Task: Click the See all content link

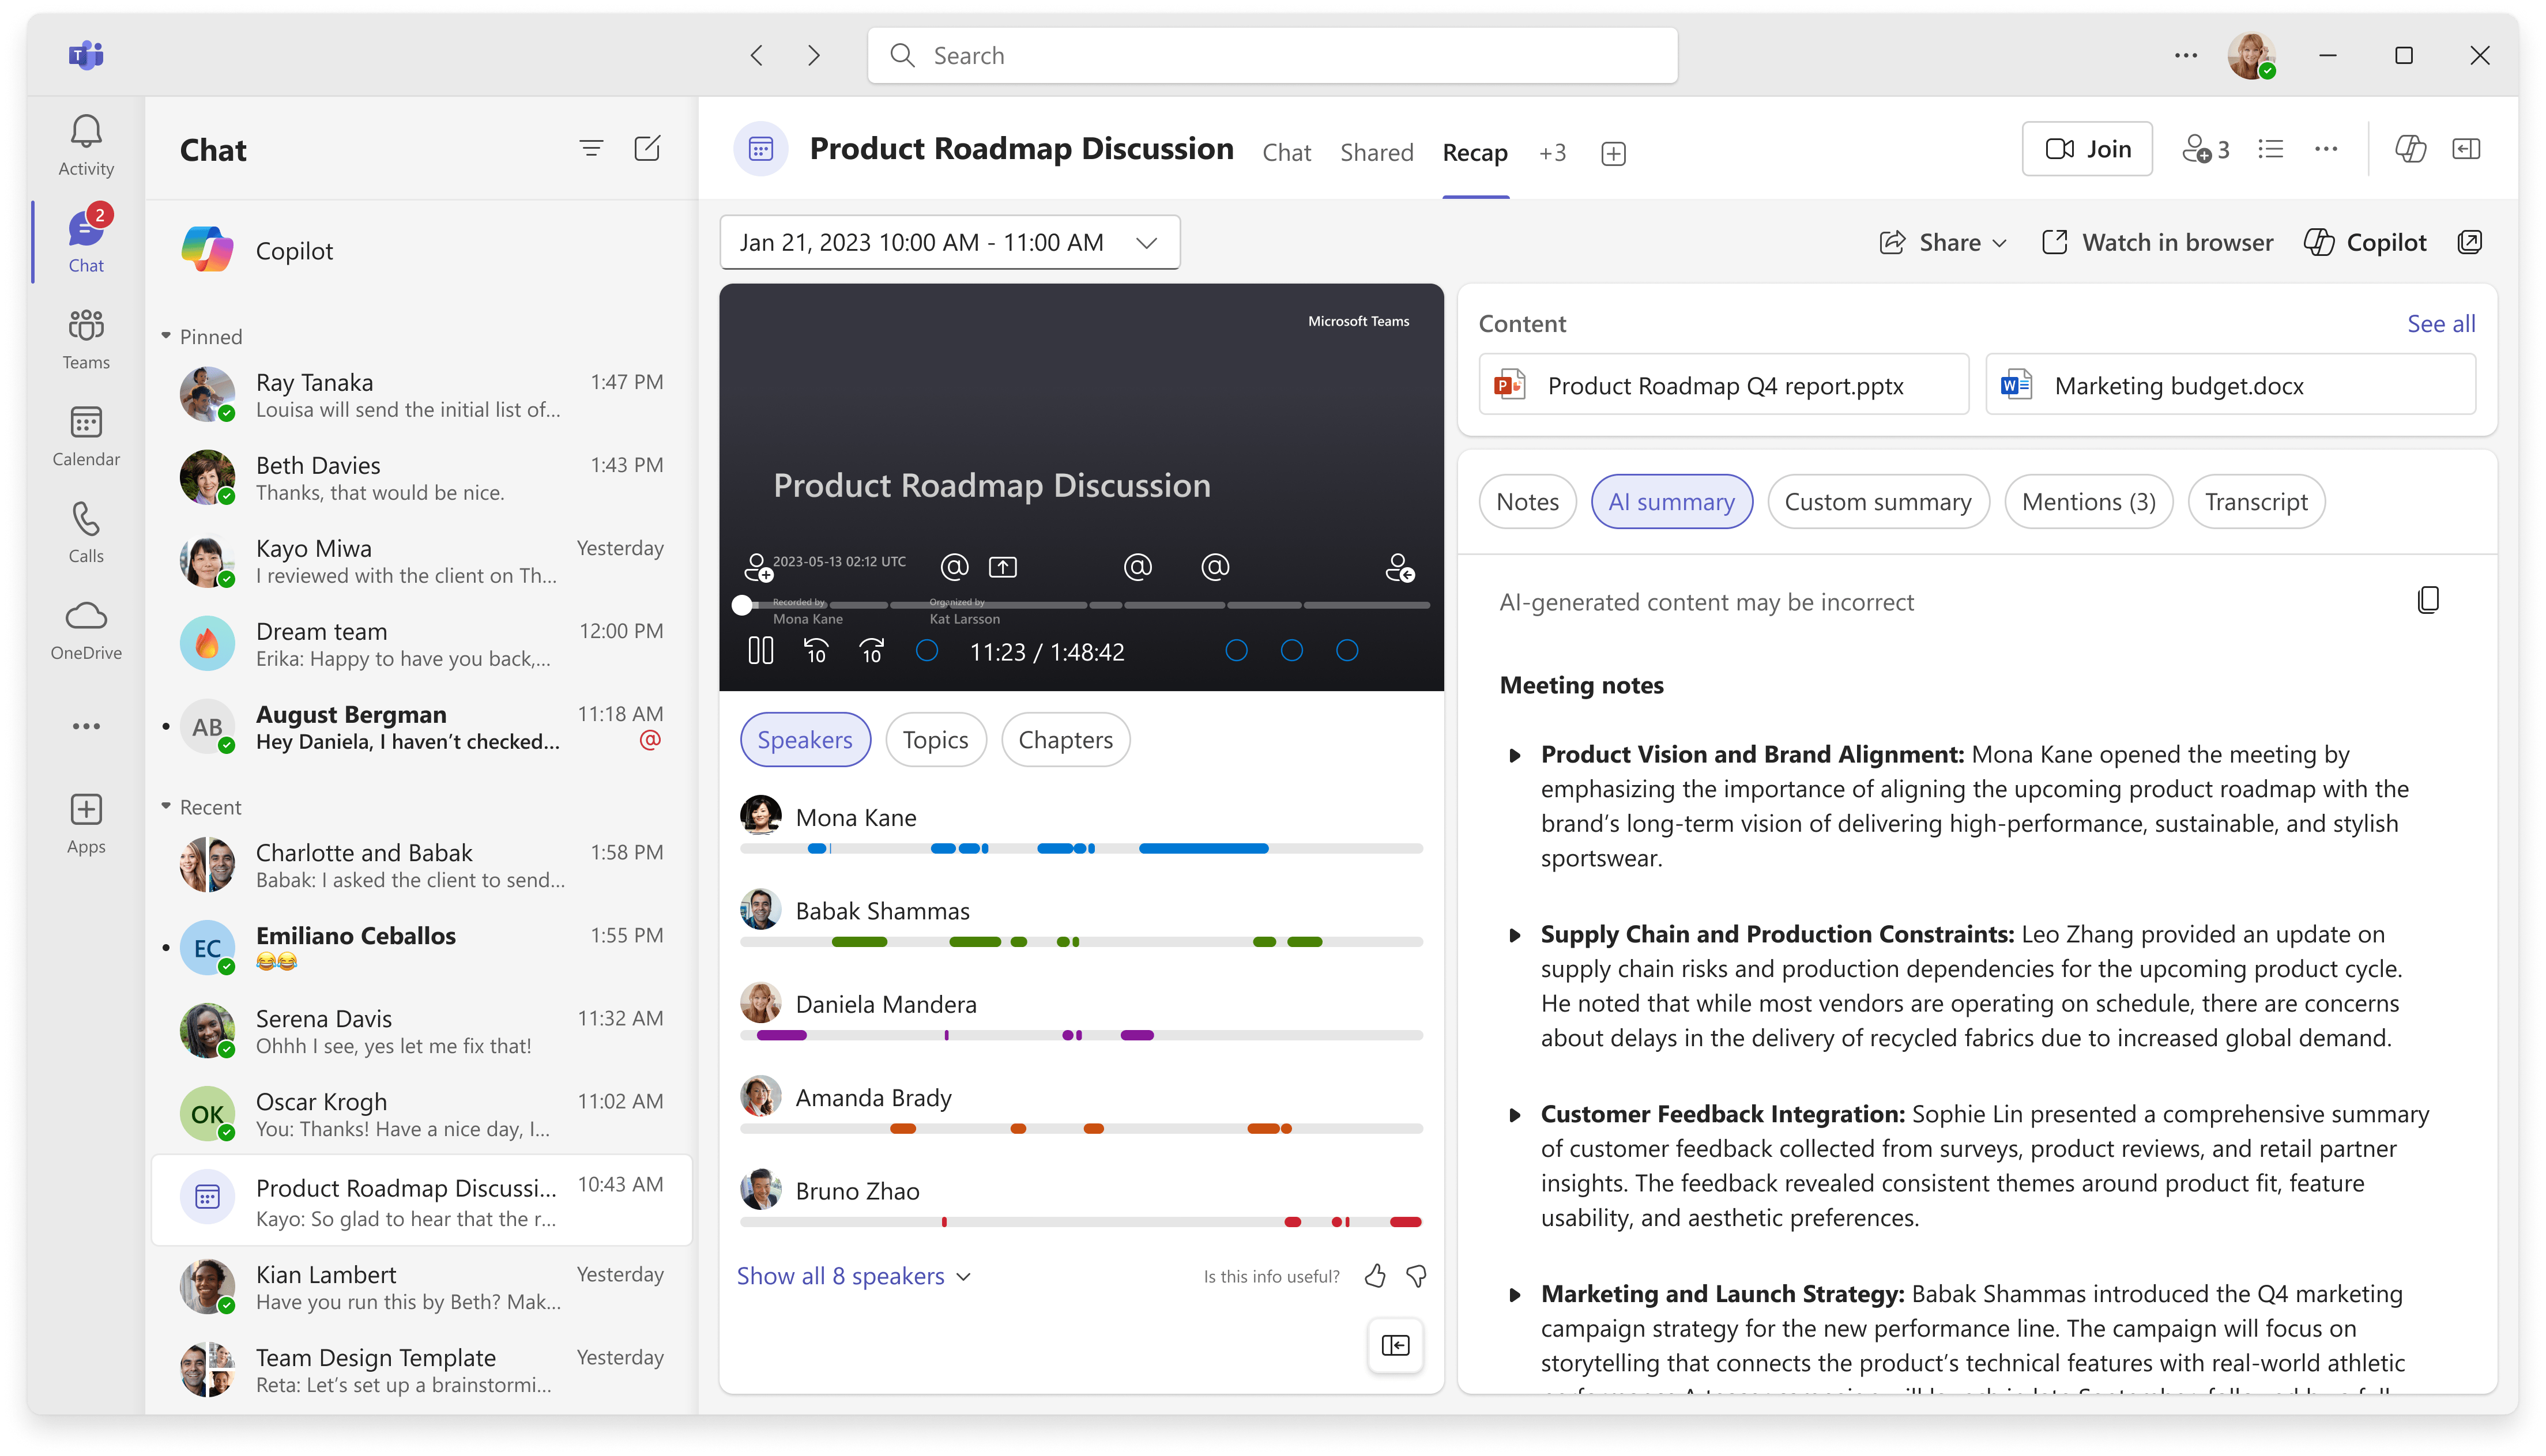Action: click(x=2441, y=324)
